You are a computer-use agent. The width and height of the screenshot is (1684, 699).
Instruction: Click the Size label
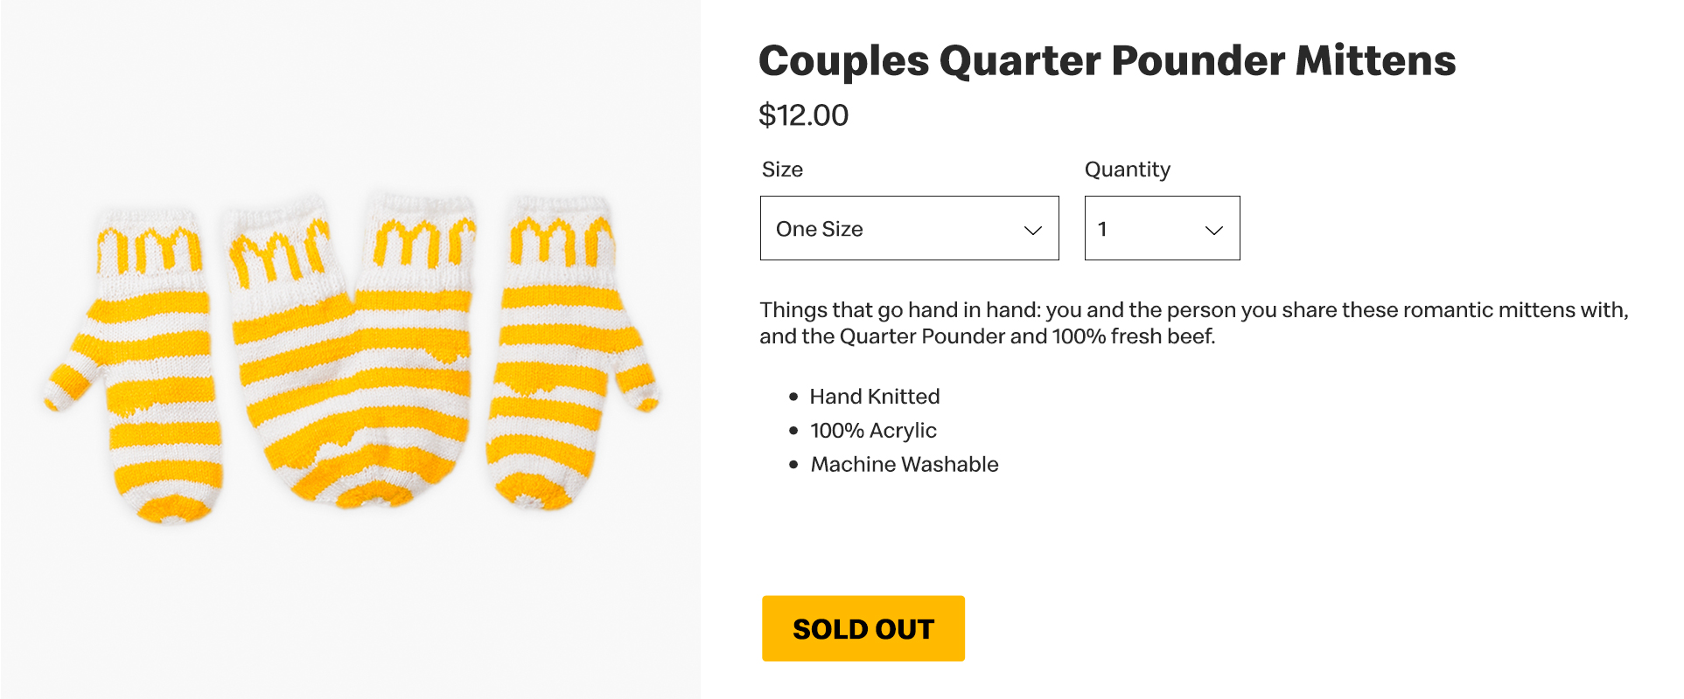tap(782, 170)
